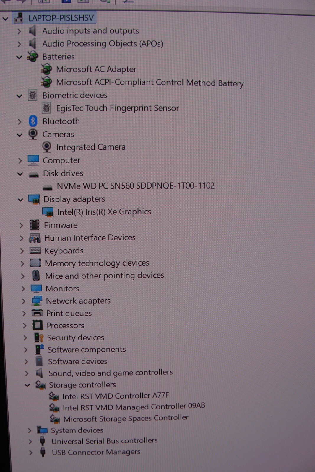Collapse the LAPTOP-PISLSHSV root node
Screen dimensions: 315x472
[x=5, y=19]
